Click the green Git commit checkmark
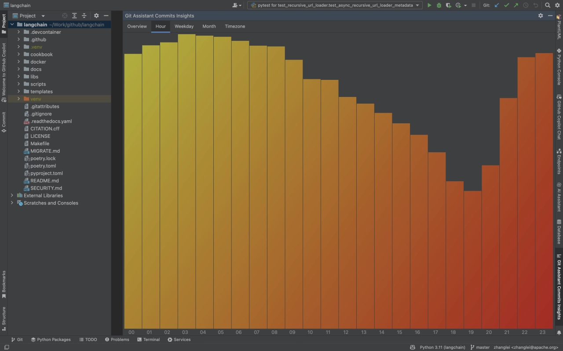Viewport: 563px width, 351px height. (x=506, y=5)
